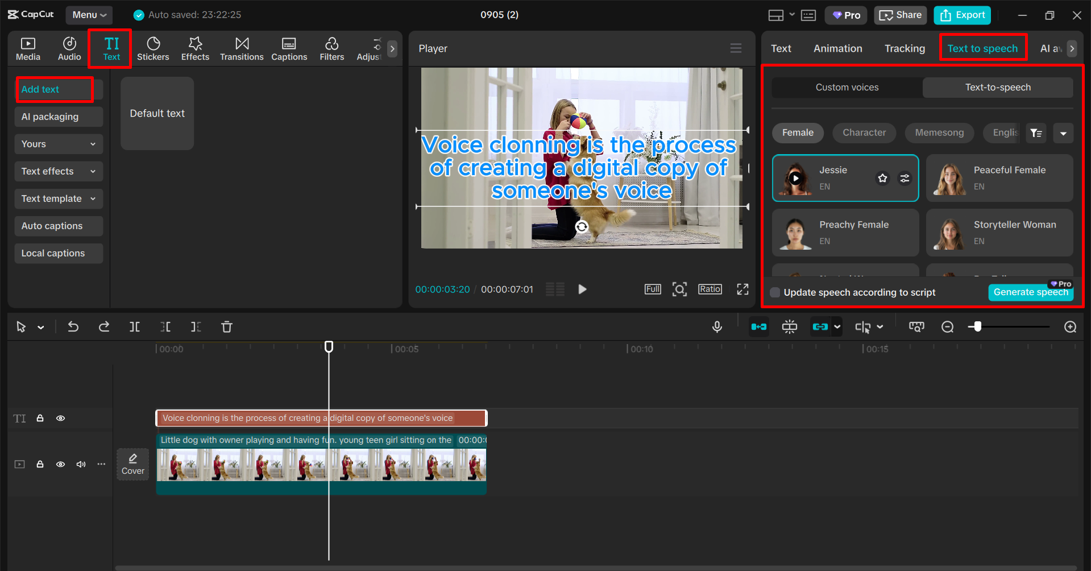Click the Delete (trash) icon
Screen dimensions: 1091x571
226,326
